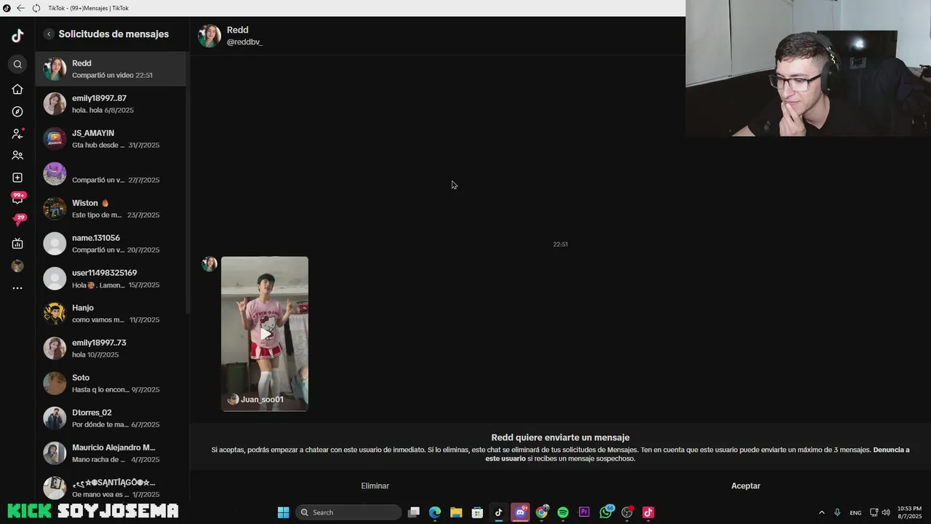Switch to the black TikTok taskbar app
The height and width of the screenshot is (524, 931).
click(x=498, y=512)
